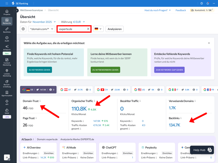Open the Audit sidebar icon
This screenshot has height=163, width=218.
tap(7, 39)
